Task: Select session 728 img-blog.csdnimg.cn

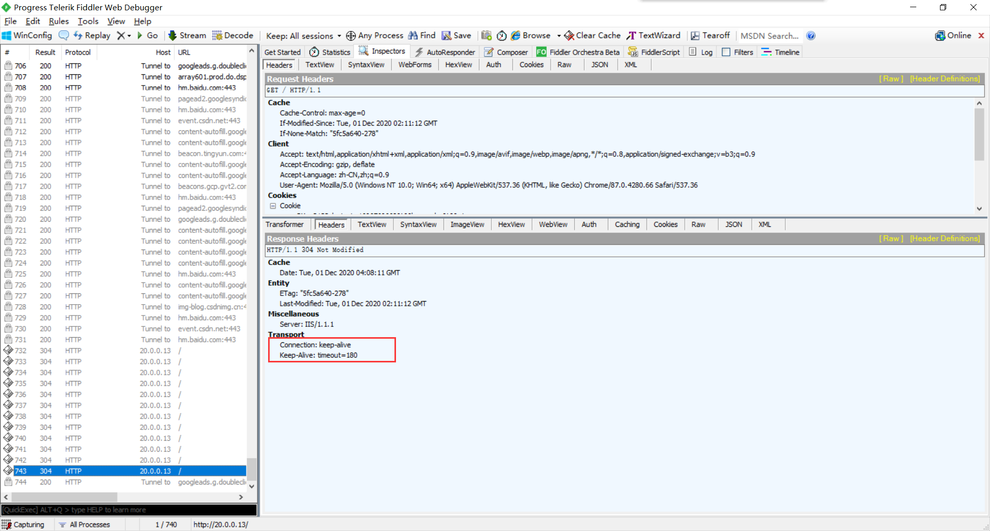Action: (x=124, y=307)
